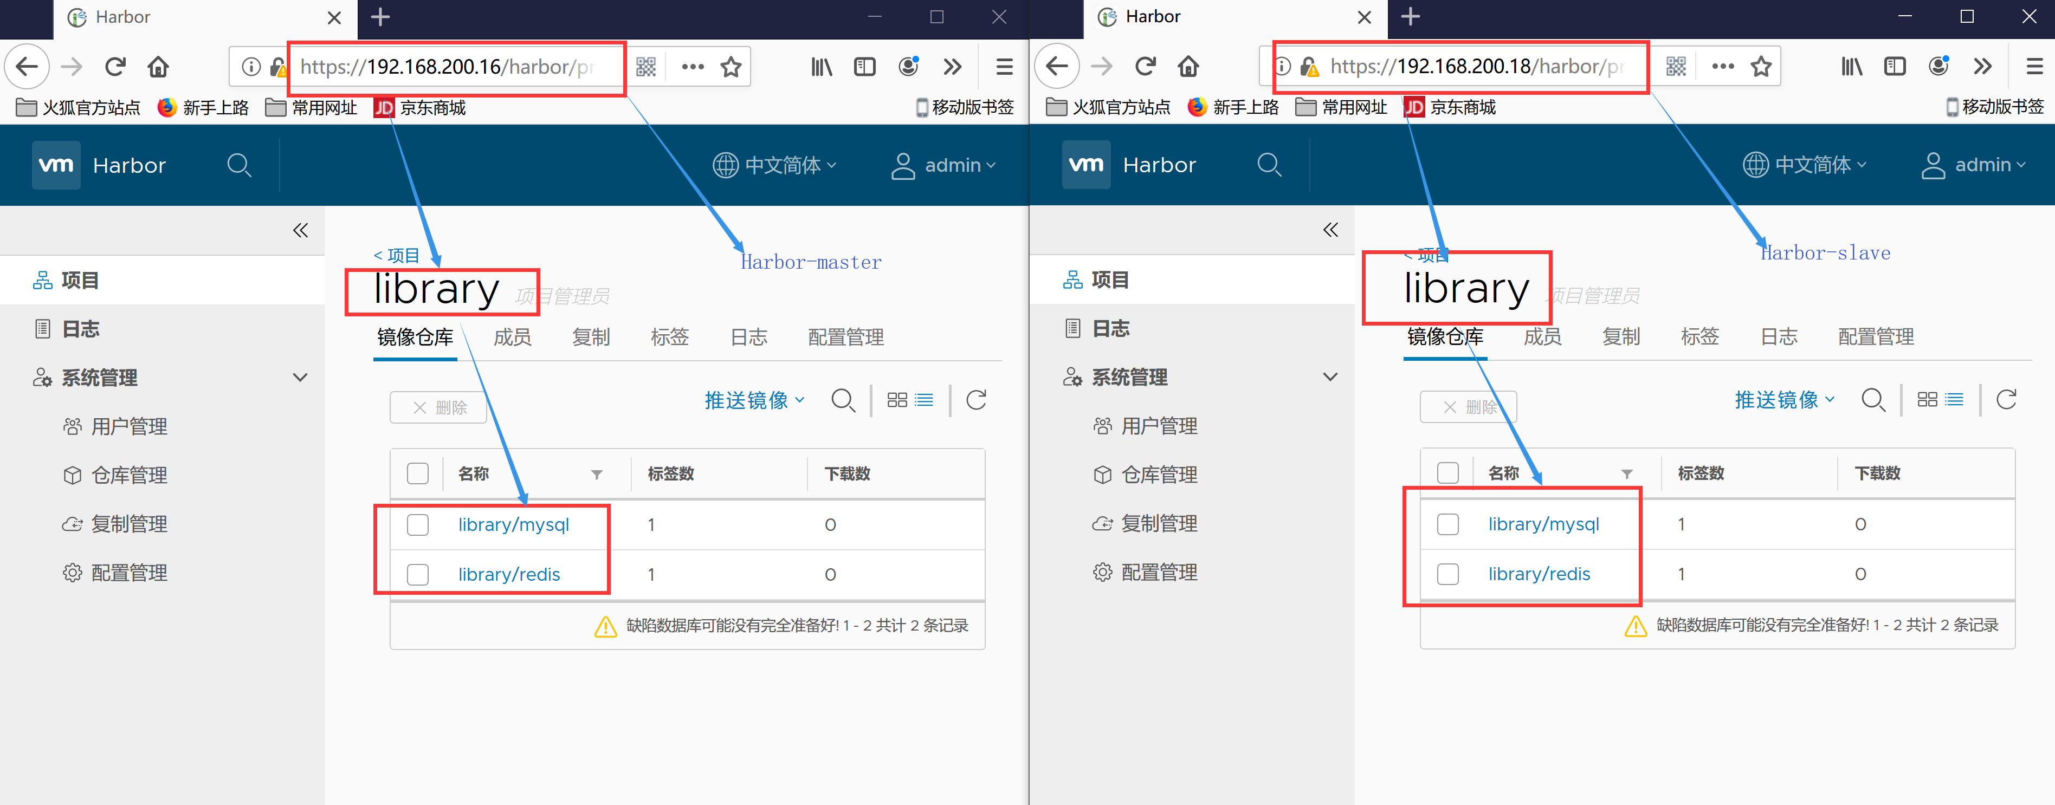
Task: Collapse 系统管理 section in left window
Action: pos(300,378)
